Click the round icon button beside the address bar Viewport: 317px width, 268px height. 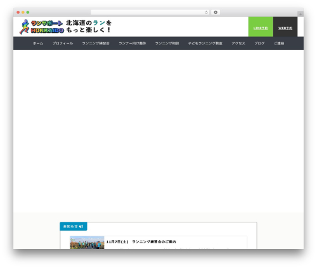(x=216, y=12)
